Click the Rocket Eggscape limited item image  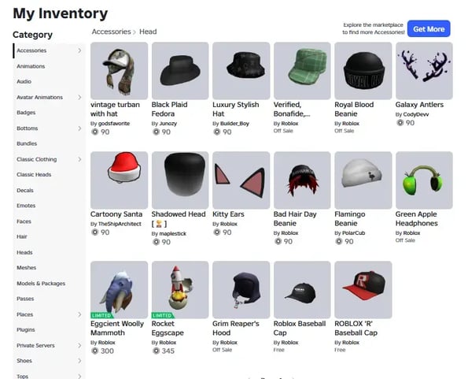pos(180,290)
